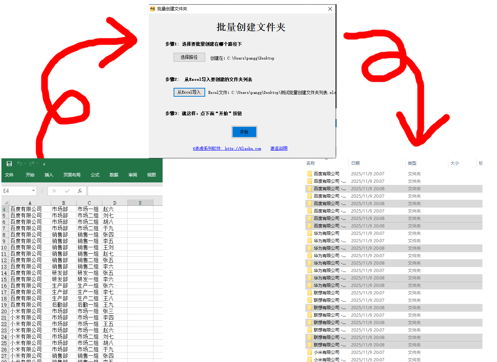The height and width of the screenshot is (362, 497).
Task: Click the Save icon in Excel
Action: (x=9, y=164)
